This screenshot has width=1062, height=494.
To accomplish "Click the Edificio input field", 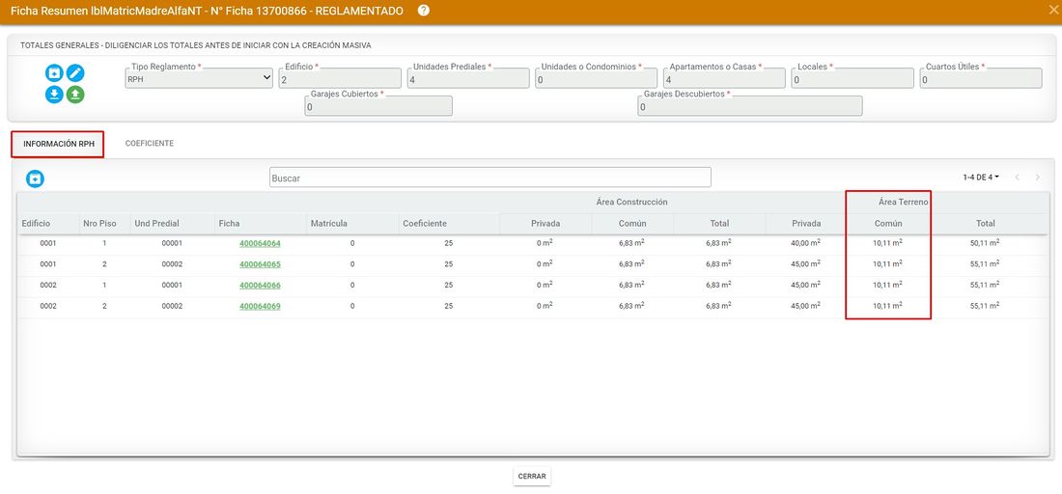I will pyautogui.click(x=340, y=78).
